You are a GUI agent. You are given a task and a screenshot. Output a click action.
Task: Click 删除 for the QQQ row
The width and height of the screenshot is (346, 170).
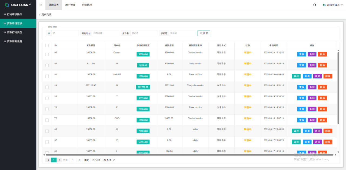pos(322,120)
